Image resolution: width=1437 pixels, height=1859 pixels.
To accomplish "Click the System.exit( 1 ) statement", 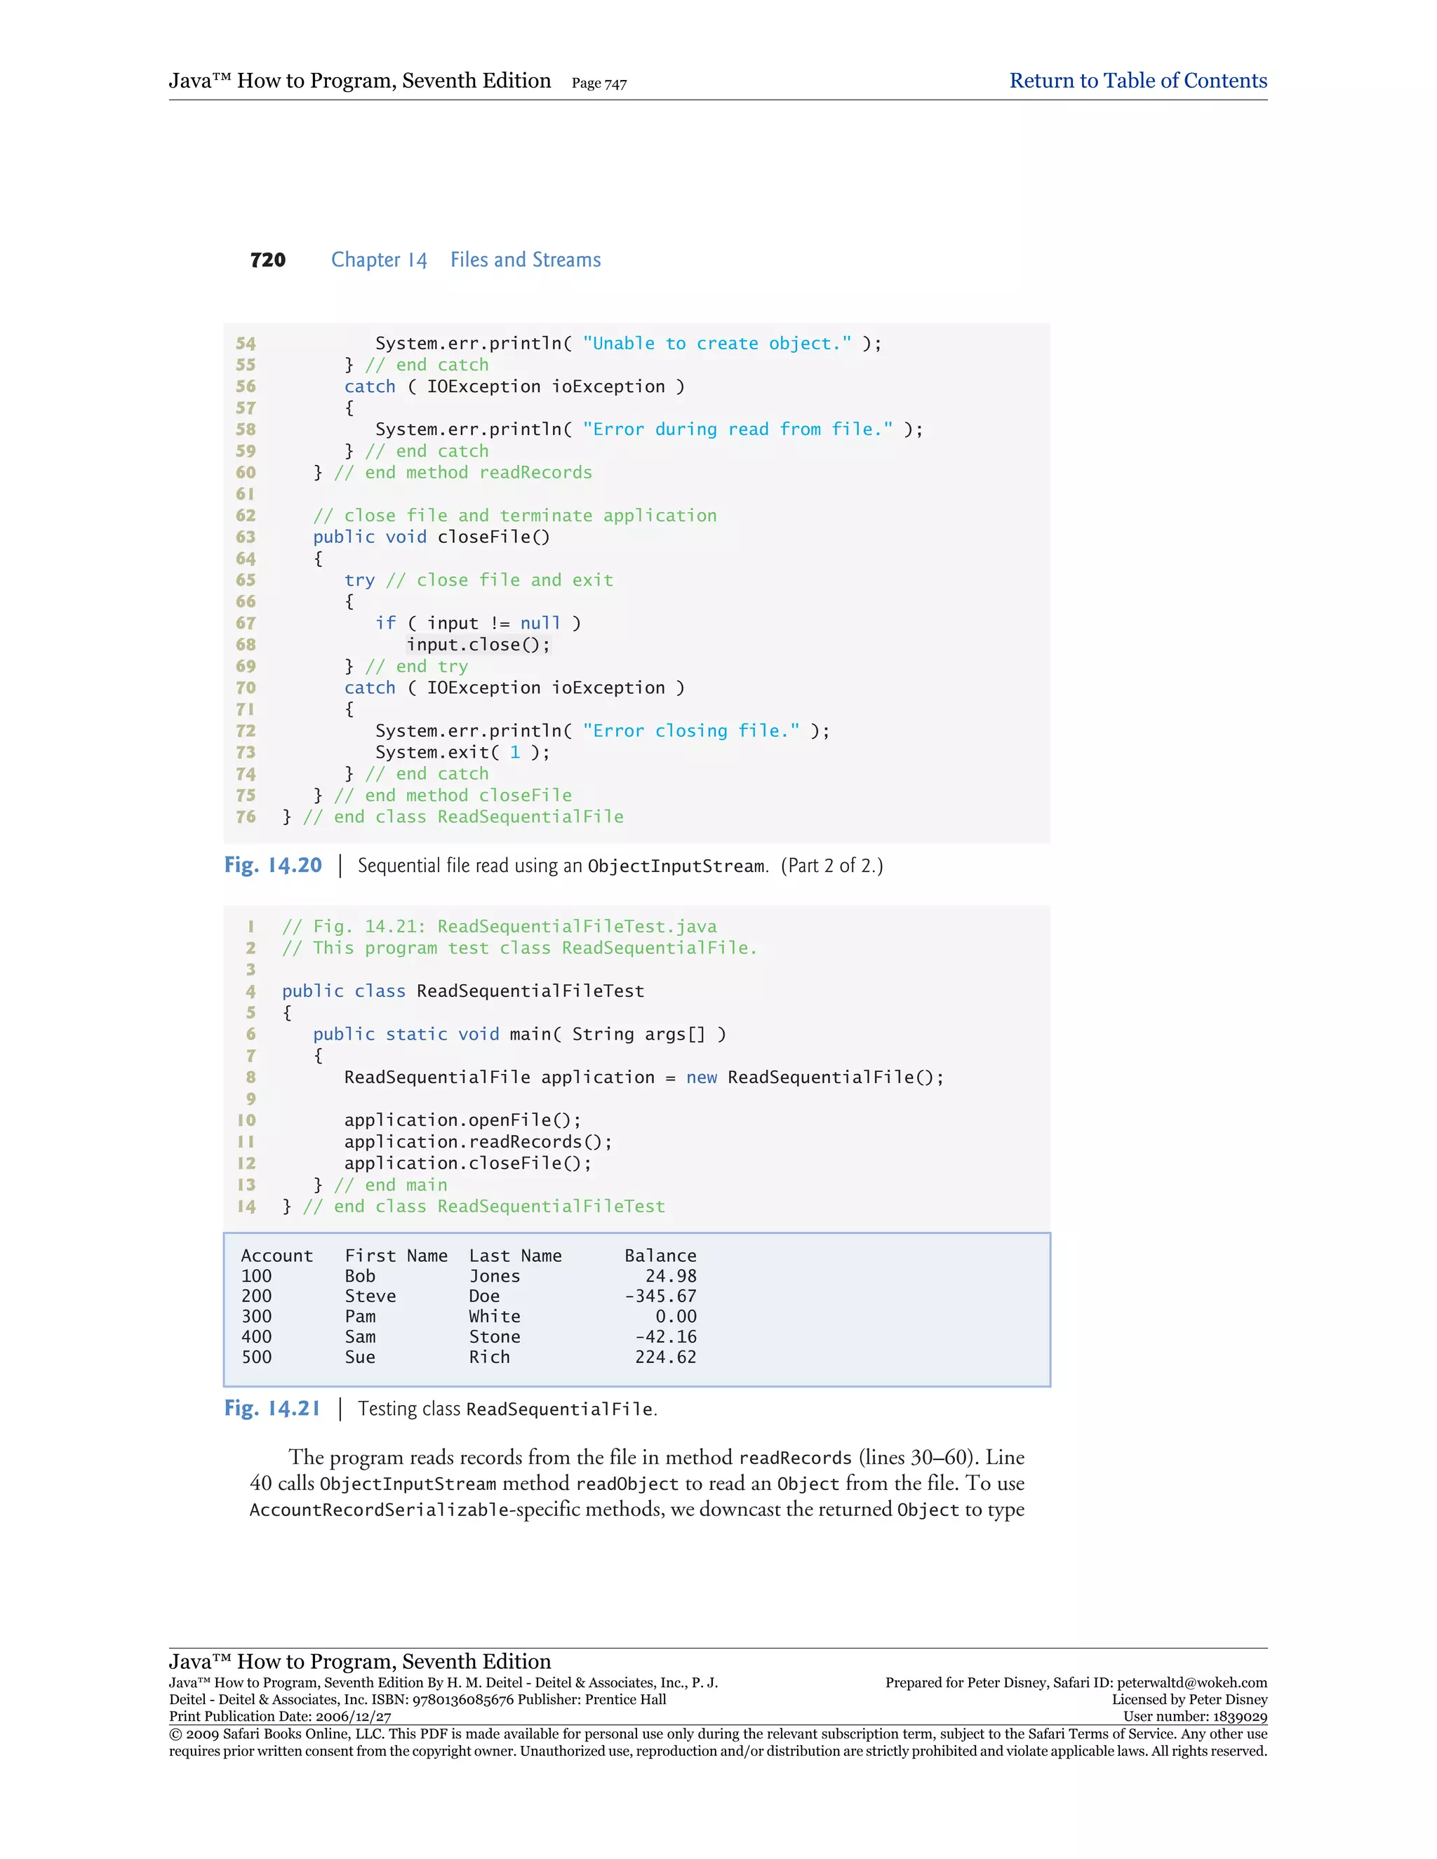I will pos(462,753).
